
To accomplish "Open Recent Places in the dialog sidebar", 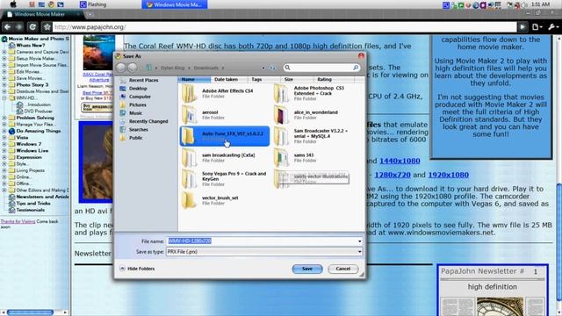I will click(143, 80).
